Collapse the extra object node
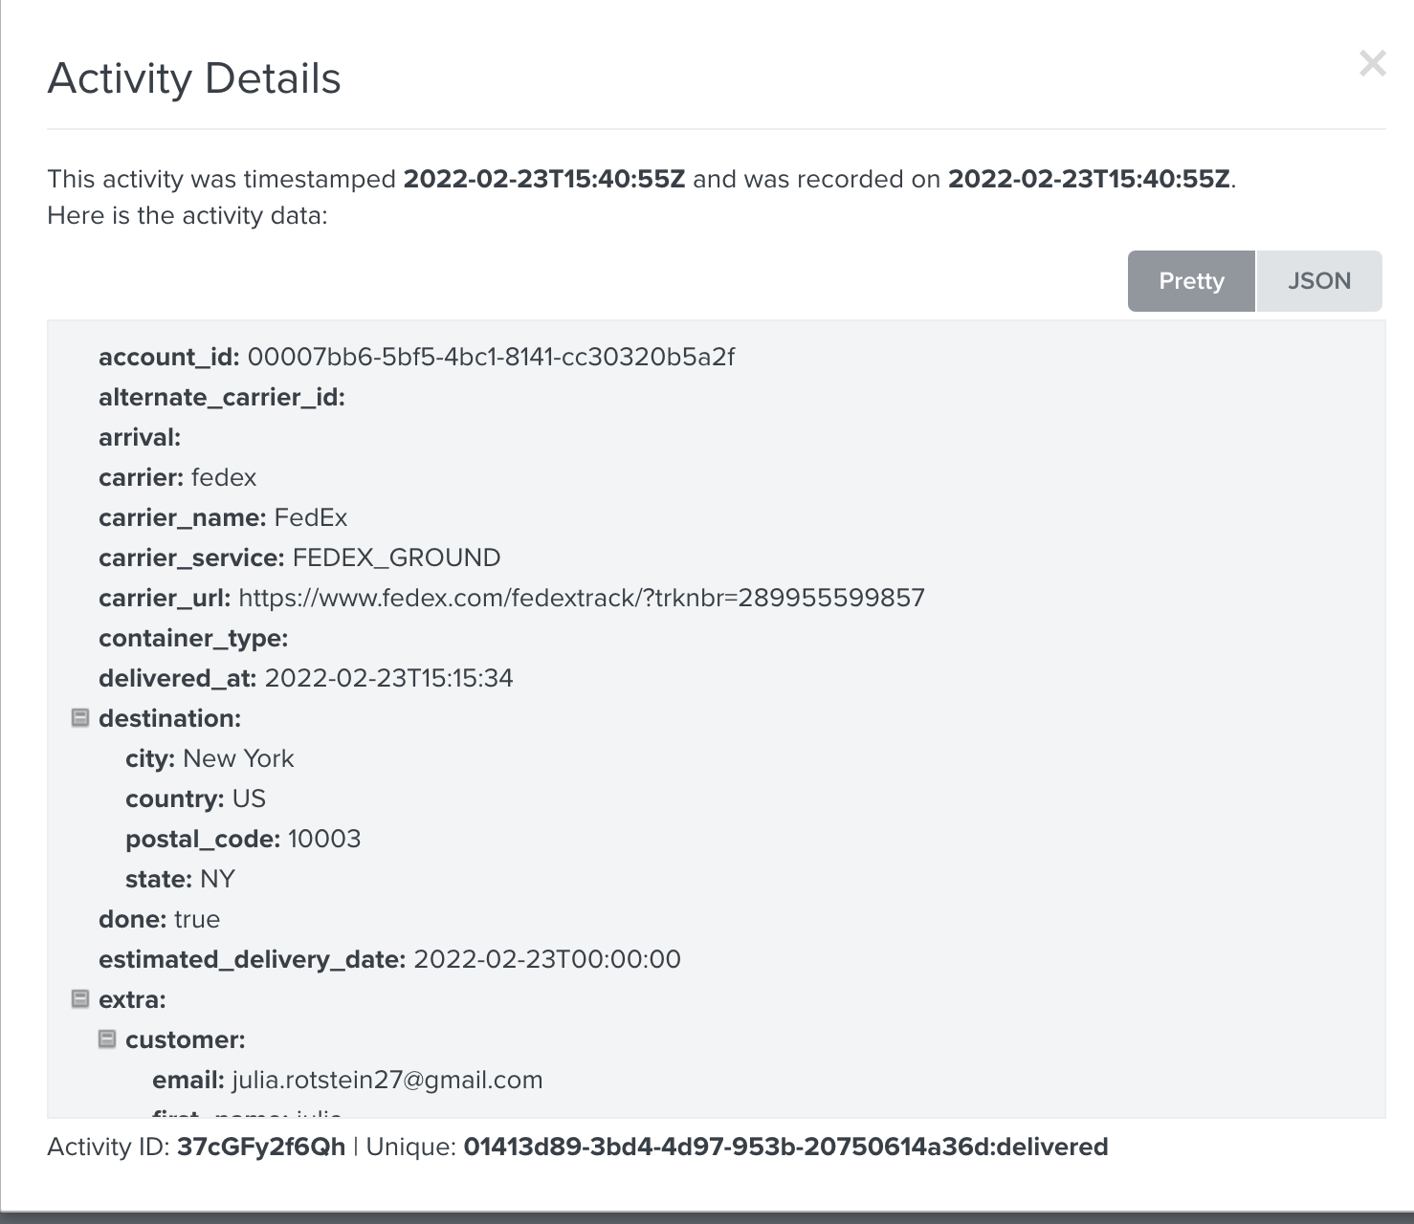1414x1224 pixels. point(80,998)
